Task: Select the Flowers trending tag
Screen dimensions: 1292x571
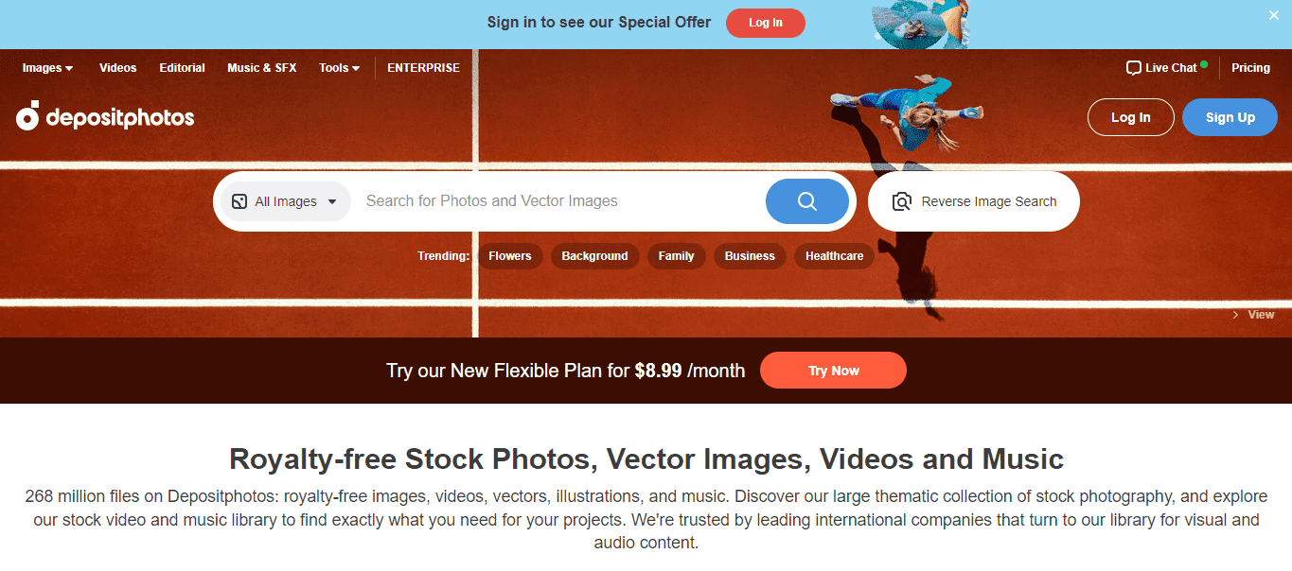Action: 510,256
